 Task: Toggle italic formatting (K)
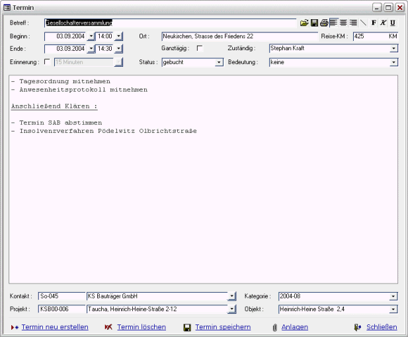point(383,23)
